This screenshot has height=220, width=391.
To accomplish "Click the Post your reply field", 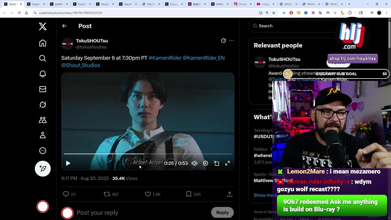I will [97, 213].
